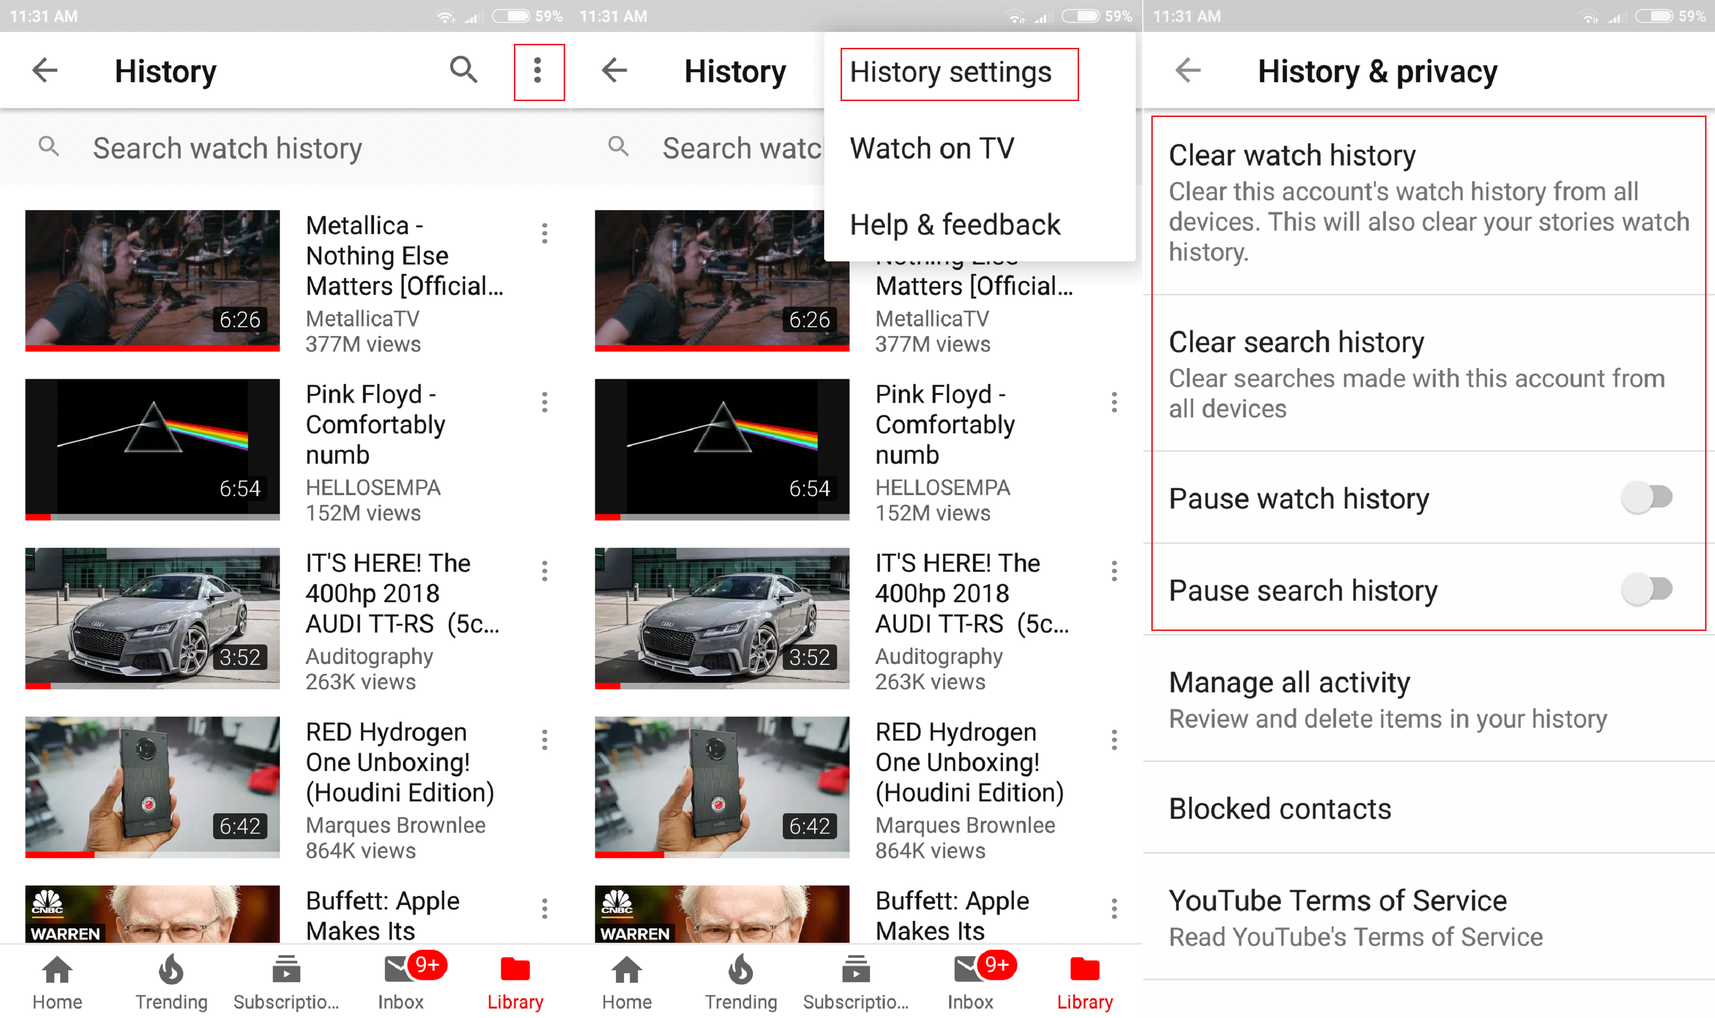Open options for Pink Floyd video in middle list
The width and height of the screenshot is (1715, 1018).
pos(1114,402)
